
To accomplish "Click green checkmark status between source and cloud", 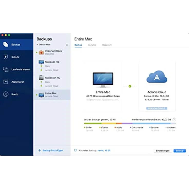I will click(x=130, y=86).
